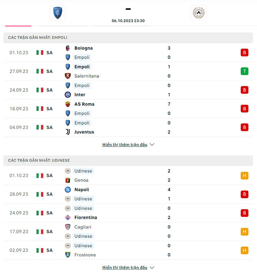Click the Empoli club crest at the top

57,13
